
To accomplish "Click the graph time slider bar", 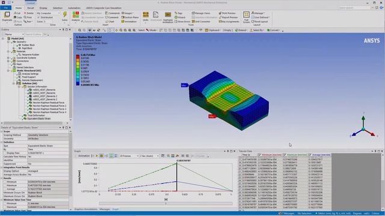I will click(x=166, y=203).
